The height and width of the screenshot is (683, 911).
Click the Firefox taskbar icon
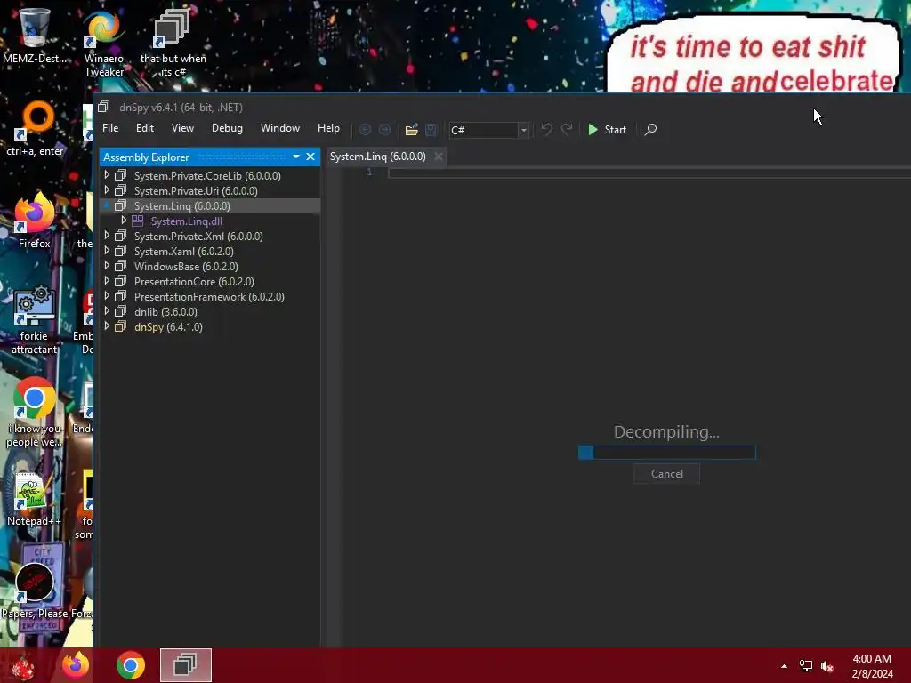77,665
